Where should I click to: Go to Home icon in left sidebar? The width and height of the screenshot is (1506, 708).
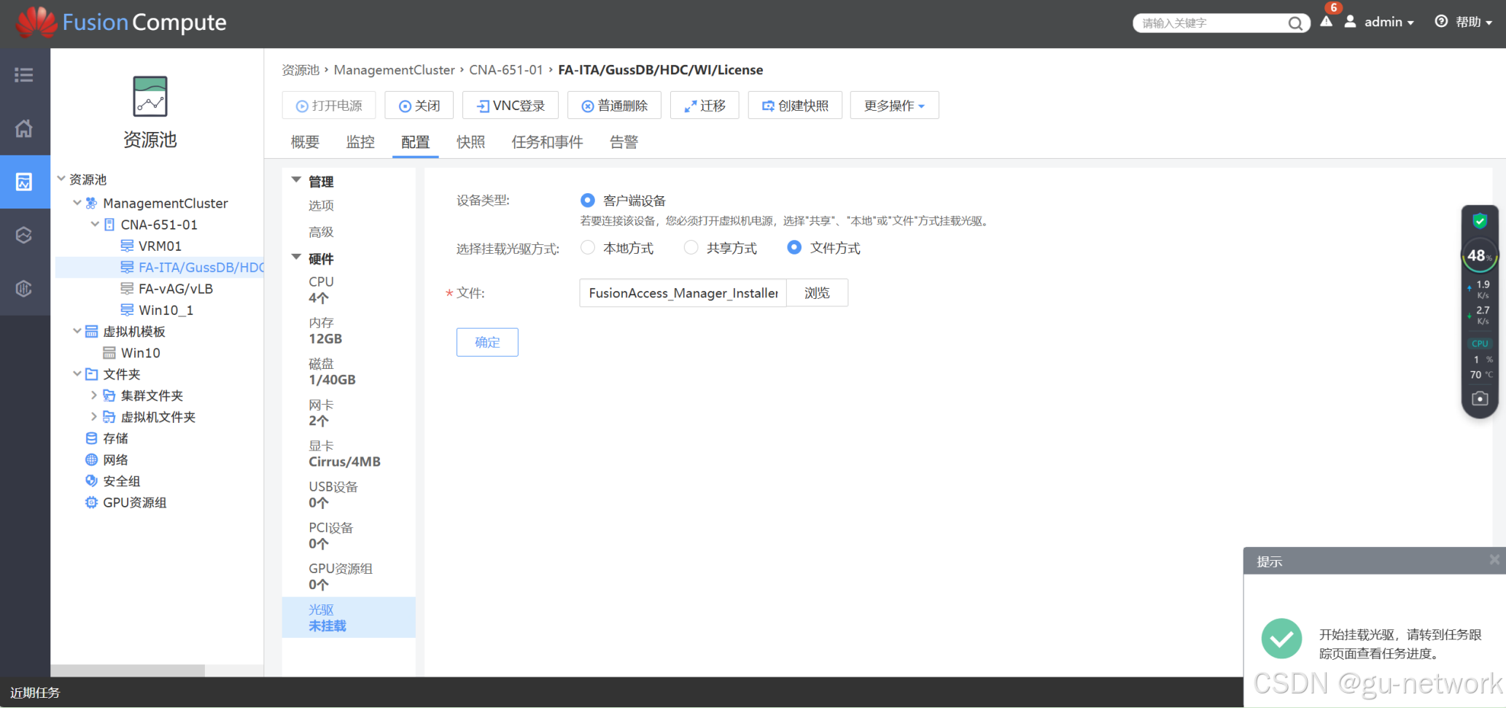click(24, 128)
